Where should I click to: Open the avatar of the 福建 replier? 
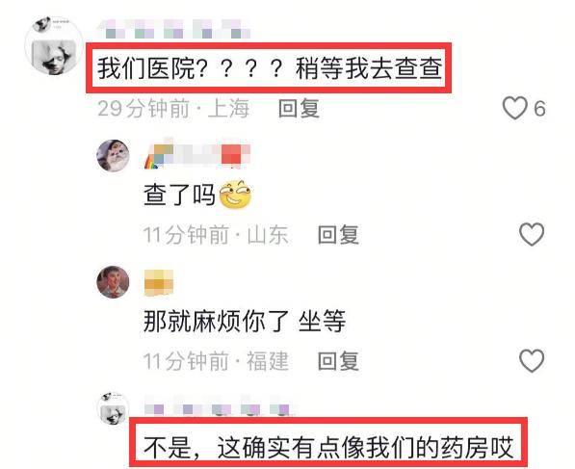tap(113, 282)
